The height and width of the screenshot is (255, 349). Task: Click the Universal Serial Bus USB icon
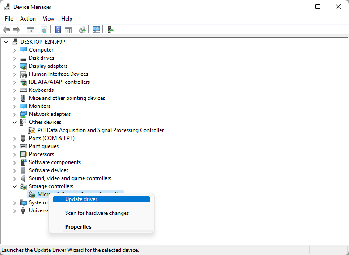(x=23, y=210)
